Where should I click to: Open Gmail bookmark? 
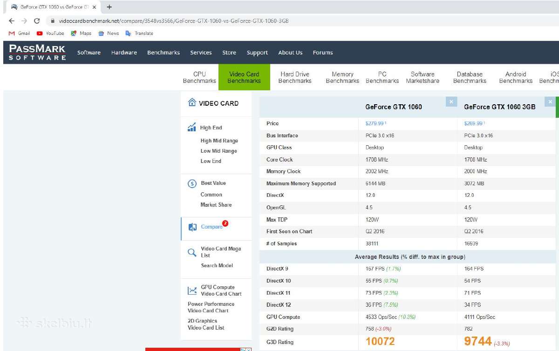[x=20, y=33]
